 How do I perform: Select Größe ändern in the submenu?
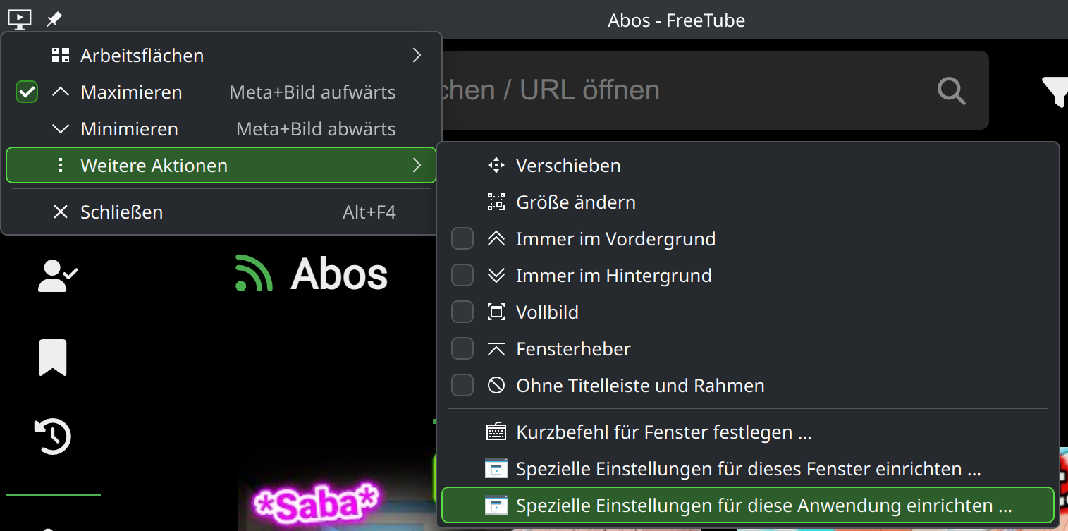[747, 202]
